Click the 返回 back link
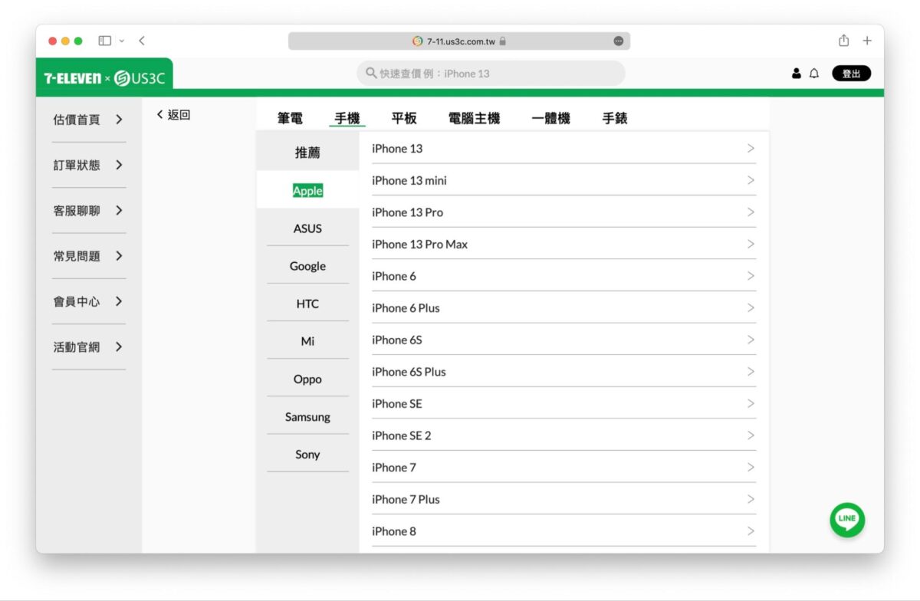The height and width of the screenshot is (601, 920). [173, 115]
